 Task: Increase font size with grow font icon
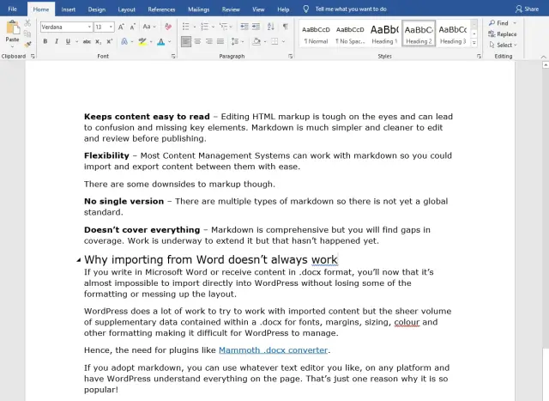click(x=121, y=27)
